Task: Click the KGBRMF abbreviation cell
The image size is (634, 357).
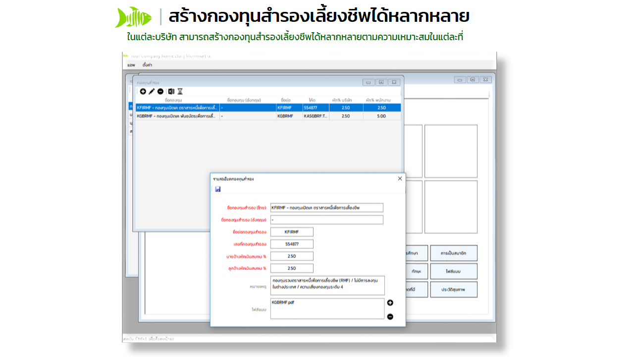Action: click(289, 116)
